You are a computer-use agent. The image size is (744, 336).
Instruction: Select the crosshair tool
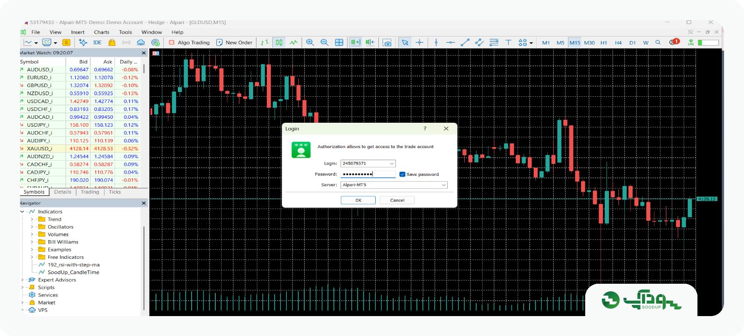419,42
